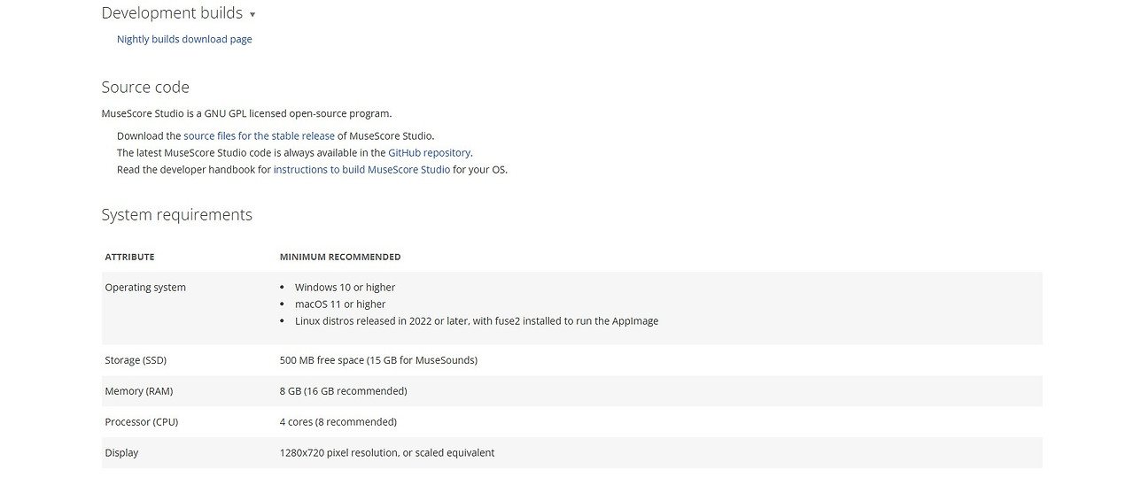Click the macOS 11 or higher bullet
This screenshot has height=485, width=1134.
pyautogui.click(x=340, y=304)
